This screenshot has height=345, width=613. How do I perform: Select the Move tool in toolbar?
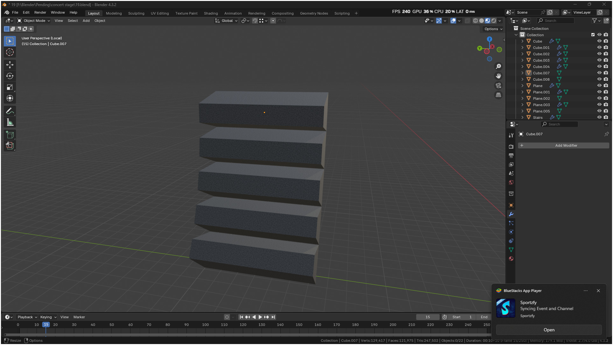point(10,65)
